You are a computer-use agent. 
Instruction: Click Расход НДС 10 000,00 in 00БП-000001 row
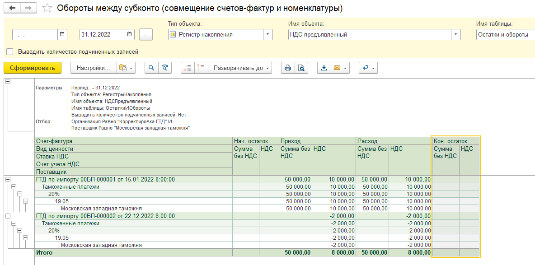(410, 179)
